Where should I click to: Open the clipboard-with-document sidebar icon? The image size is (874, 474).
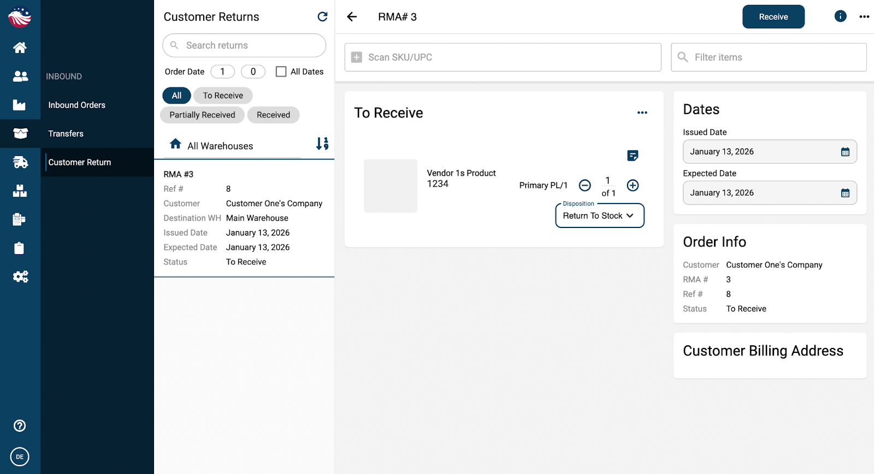[x=19, y=219]
